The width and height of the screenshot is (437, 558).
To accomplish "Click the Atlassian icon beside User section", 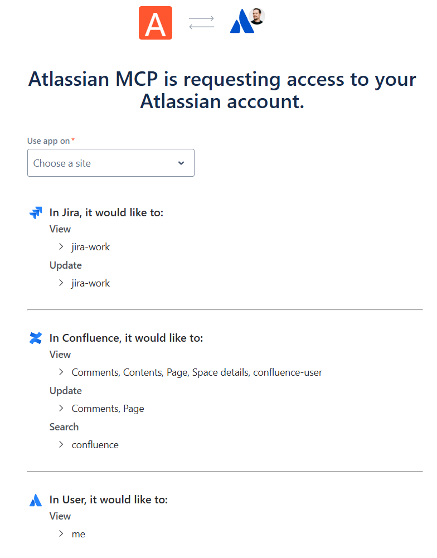I will (36, 500).
